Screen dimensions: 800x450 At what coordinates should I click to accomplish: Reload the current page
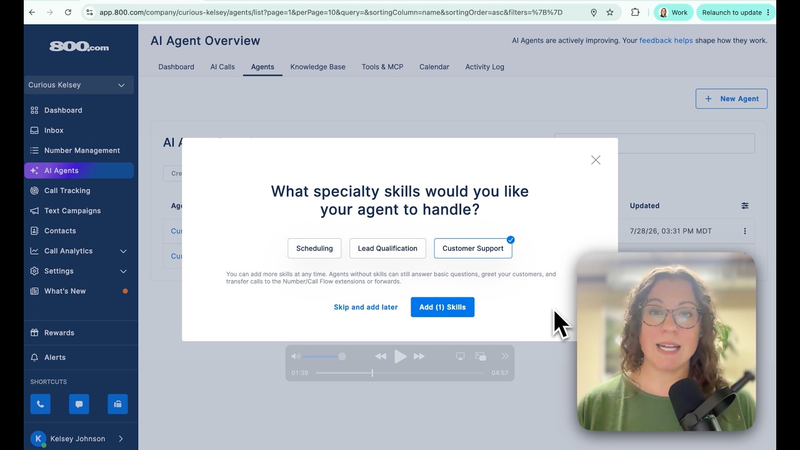(67, 12)
